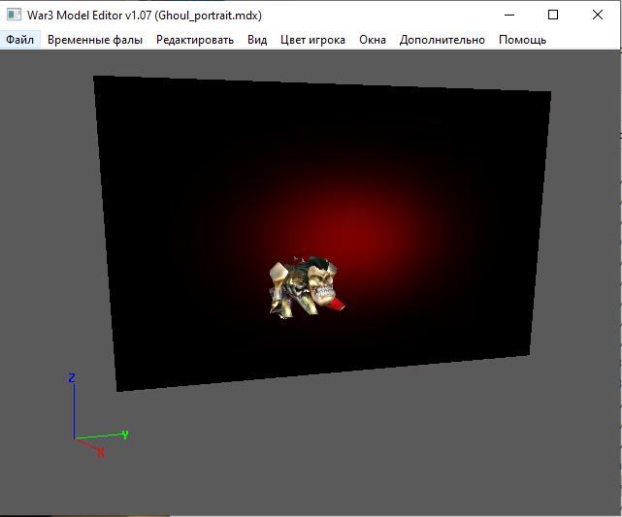The height and width of the screenshot is (517, 622).
Task: Maximize the War3 Model Editor window
Action: point(553,16)
